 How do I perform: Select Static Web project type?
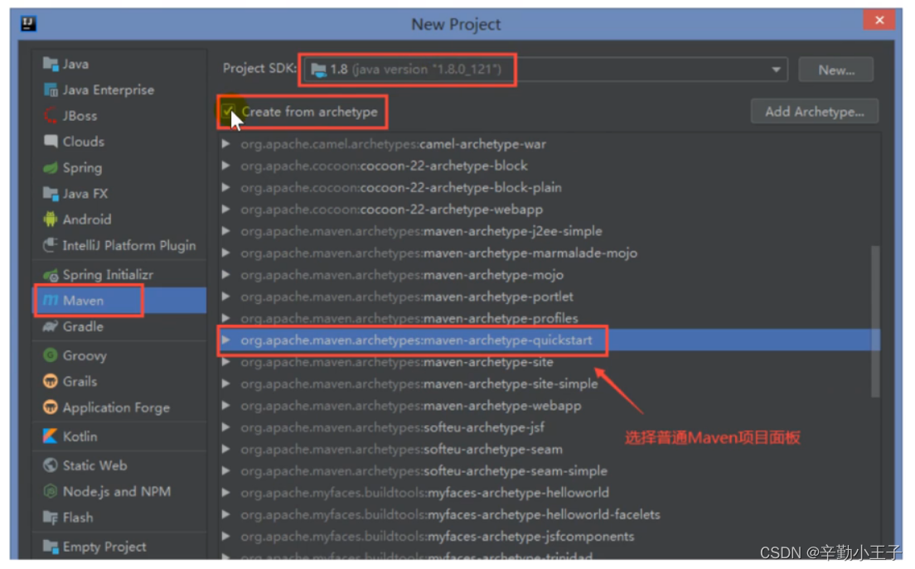[94, 465]
